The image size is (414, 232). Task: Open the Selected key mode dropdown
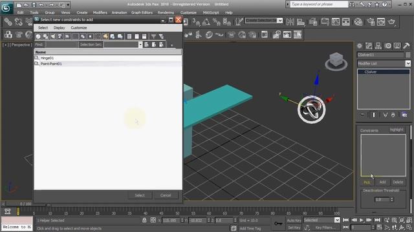coord(337,220)
